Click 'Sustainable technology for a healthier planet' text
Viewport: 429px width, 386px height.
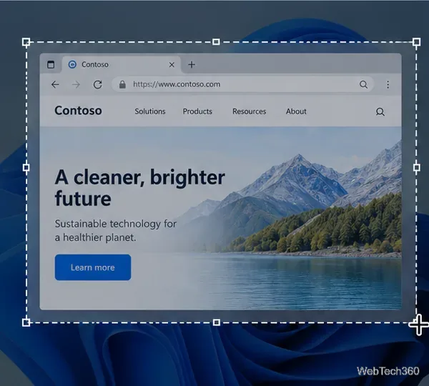(x=115, y=231)
